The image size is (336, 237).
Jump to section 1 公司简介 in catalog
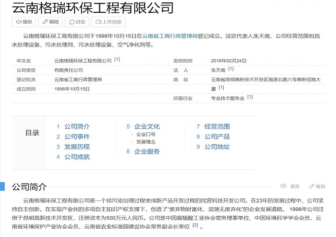point(77,126)
